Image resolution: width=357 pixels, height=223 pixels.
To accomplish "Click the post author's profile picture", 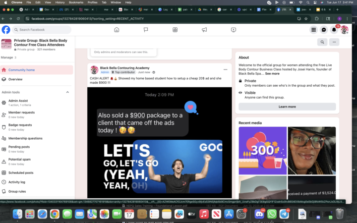I will 94,70.
